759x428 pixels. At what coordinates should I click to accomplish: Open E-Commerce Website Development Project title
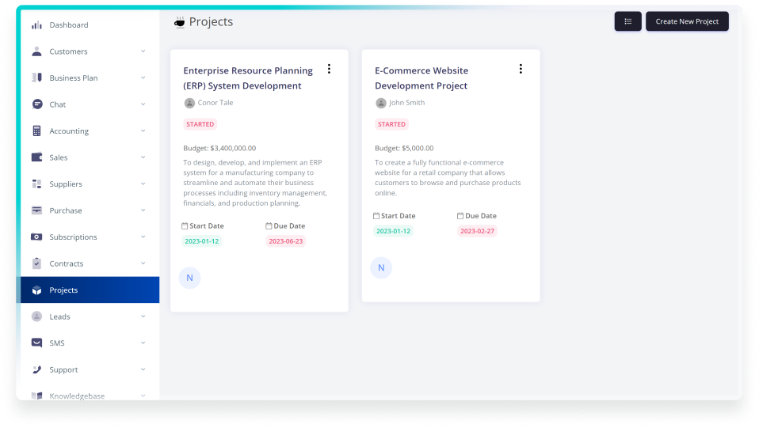coord(421,78)
